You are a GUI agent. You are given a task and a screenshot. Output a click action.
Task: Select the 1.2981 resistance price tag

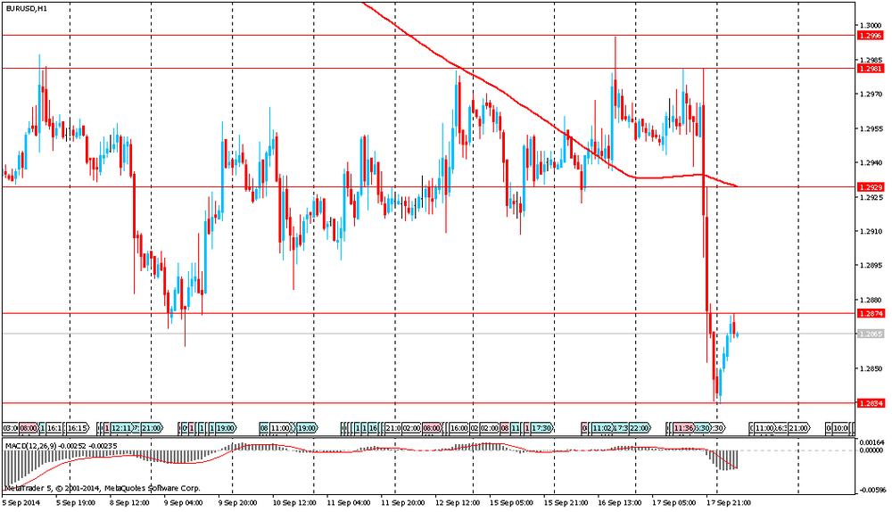pyautogui.click(x=869, y=69)
